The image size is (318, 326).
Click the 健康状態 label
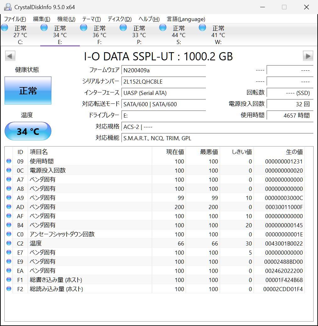click(x=27, y=70)
